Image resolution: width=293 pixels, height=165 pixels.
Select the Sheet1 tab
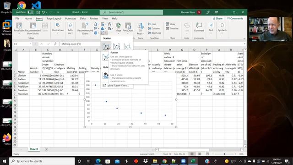point(34,149)
